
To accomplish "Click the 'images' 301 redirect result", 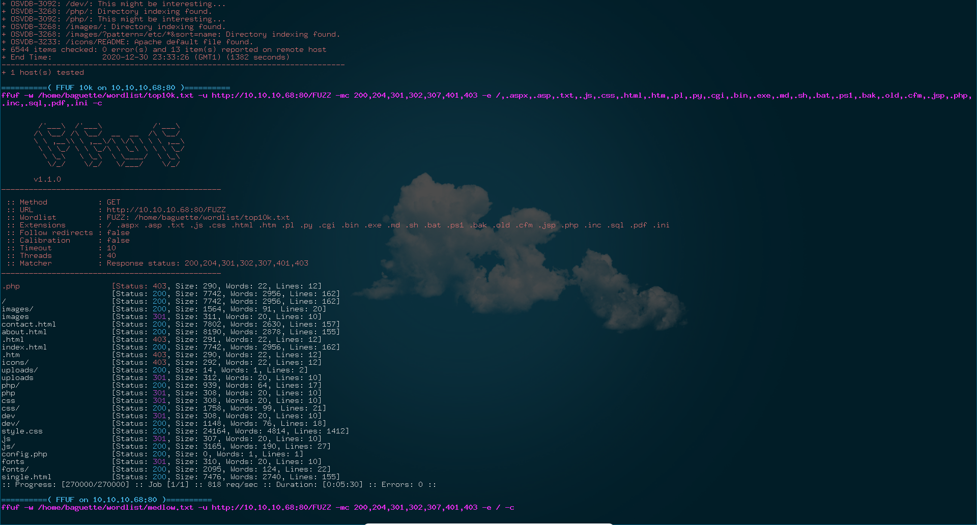I will tap(161, 317).
